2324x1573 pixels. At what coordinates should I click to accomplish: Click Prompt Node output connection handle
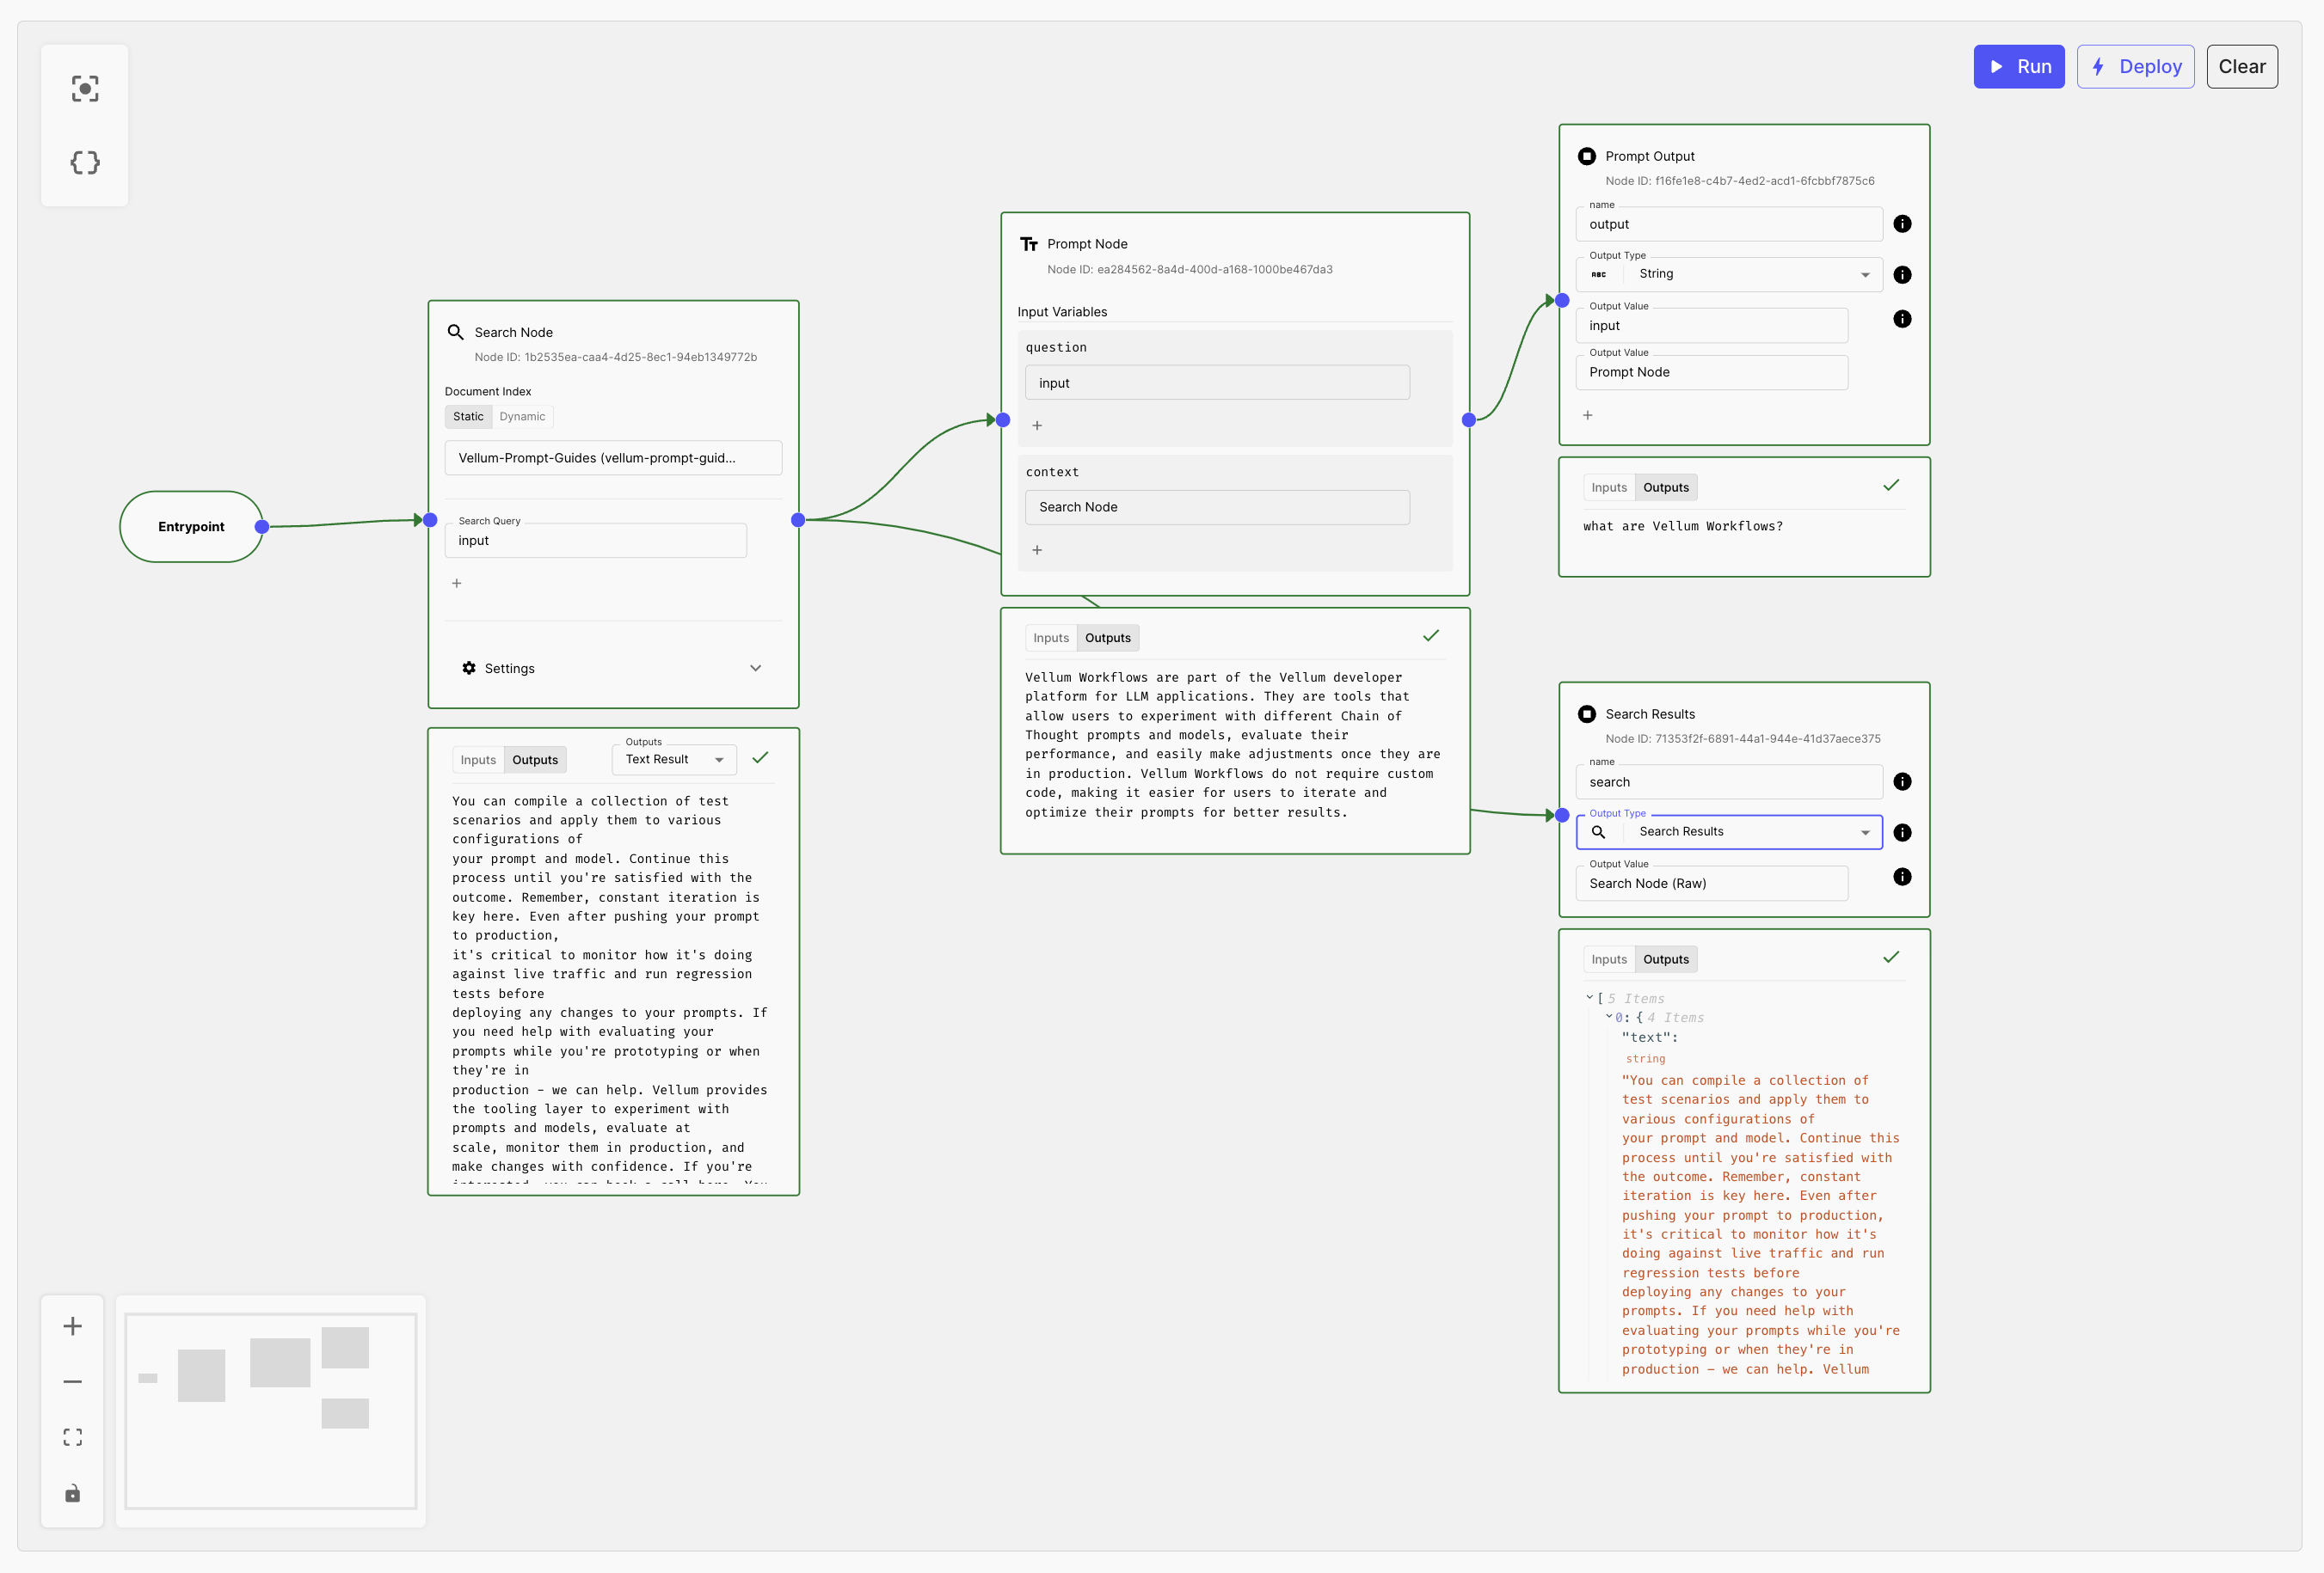pyautogui.click(x=1469, y=419)
